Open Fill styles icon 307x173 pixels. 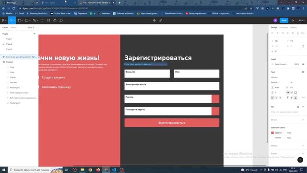click(x=298, y=107)
